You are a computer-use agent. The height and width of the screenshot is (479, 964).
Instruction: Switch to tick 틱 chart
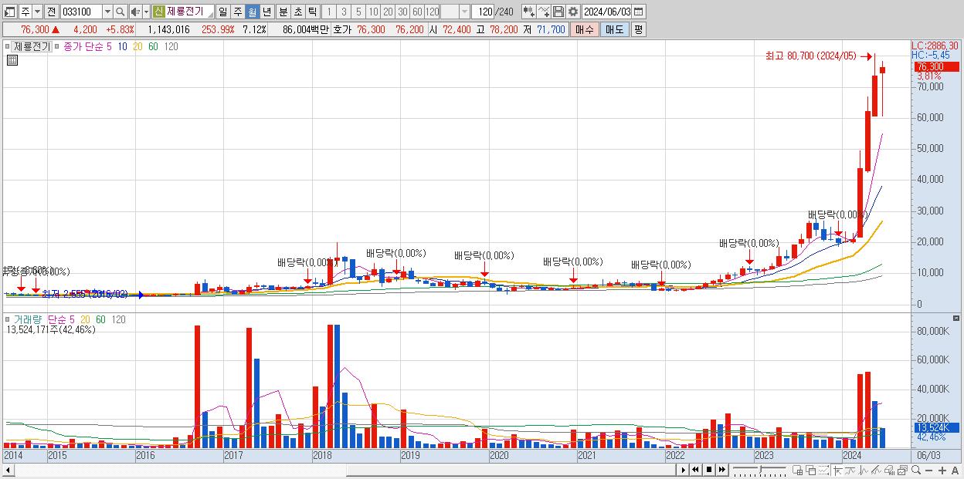(x=312, y=12)
